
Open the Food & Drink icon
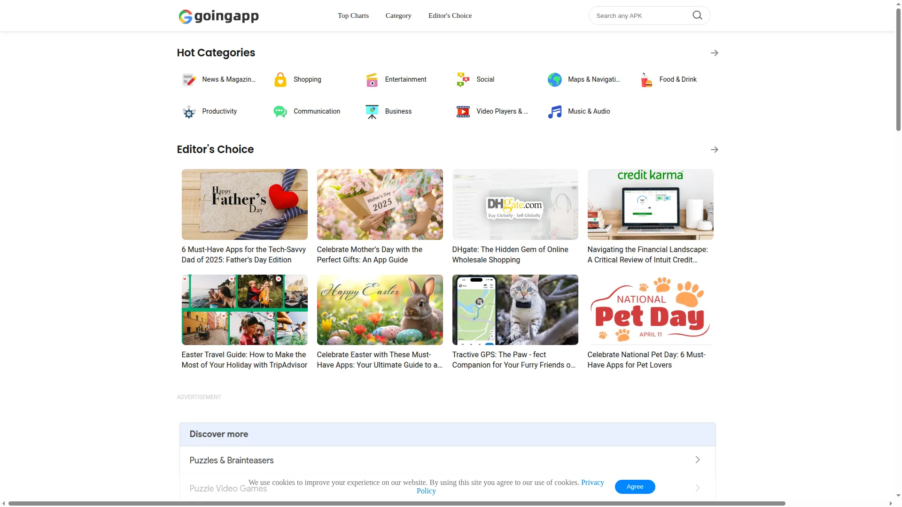646,80
